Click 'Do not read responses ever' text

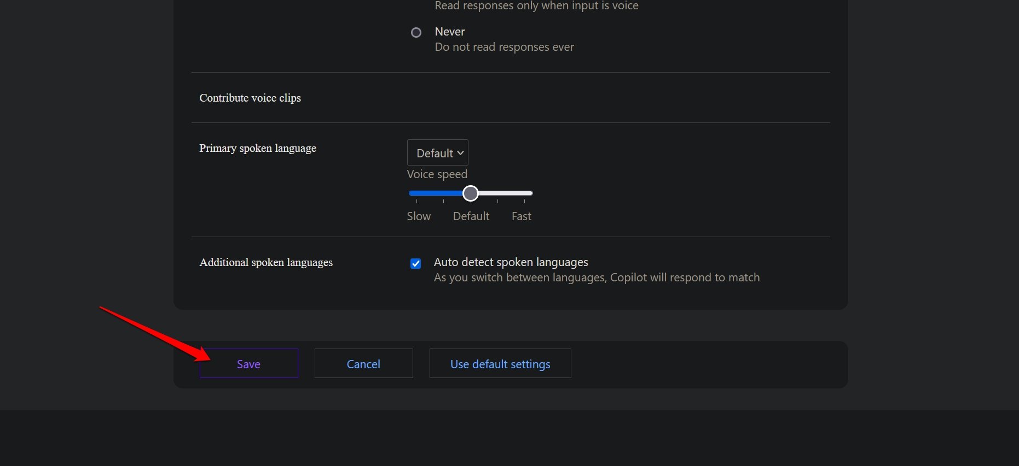tap(504, 47)
